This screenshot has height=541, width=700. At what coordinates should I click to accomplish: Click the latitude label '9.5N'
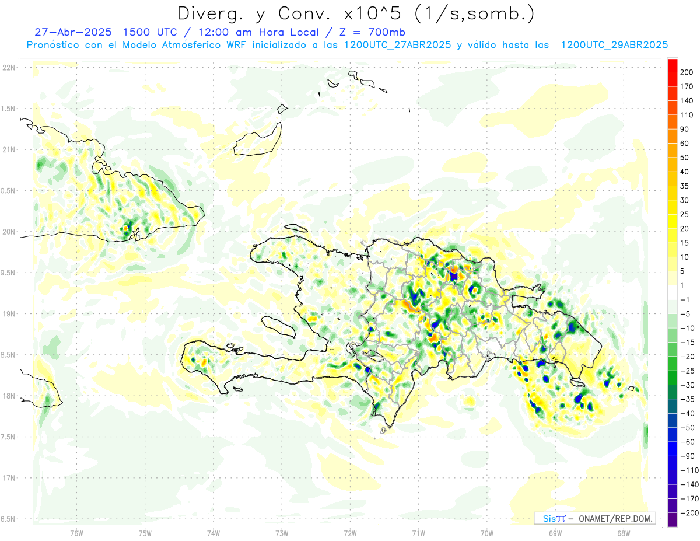(x=8, y=273)
